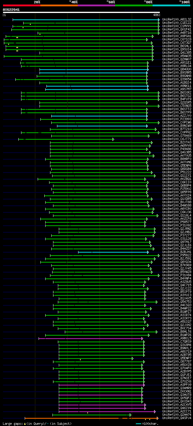Open hit UniRef100_A9PGA1

coord(177,36)
